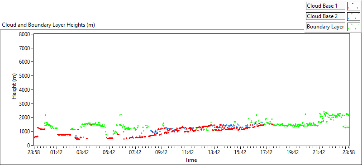Viewport: 362px width, 165px height.
Task: Click the Cloud and Boundary Layer Heights title
Action: point(48,25)
